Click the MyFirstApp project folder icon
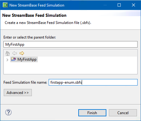 tap(13, 59)
